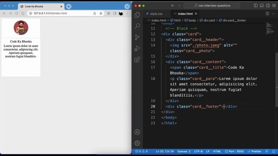Click the card profile photo in browser

click(x=21, y=28)
